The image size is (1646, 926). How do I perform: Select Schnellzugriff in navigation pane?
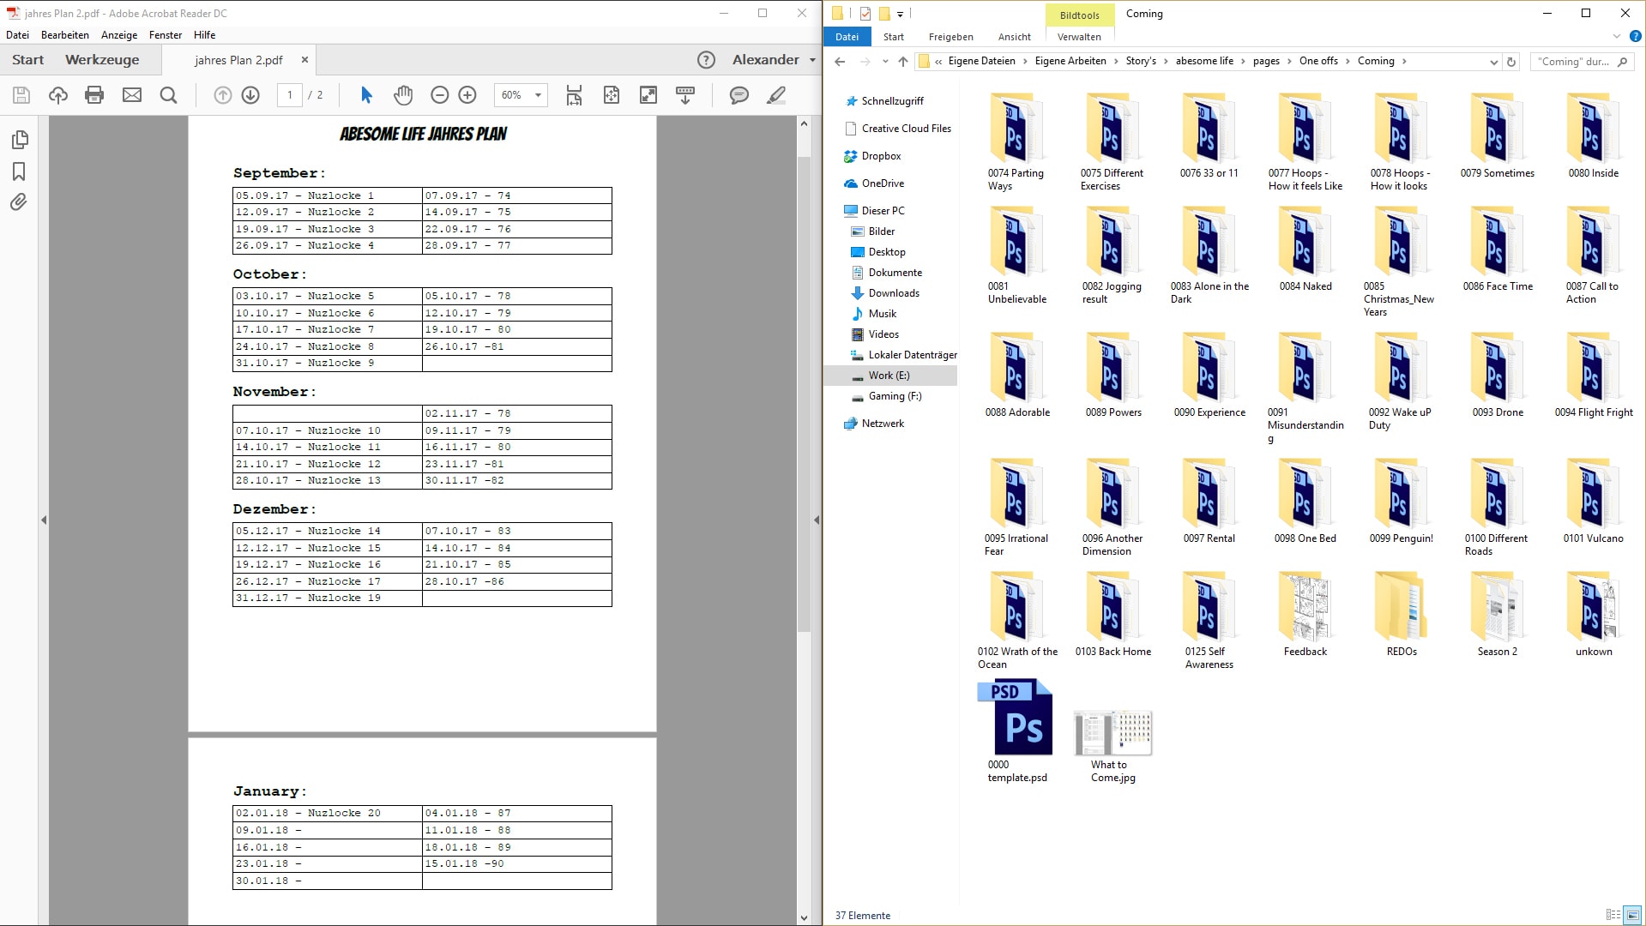(x=892, y=101)
